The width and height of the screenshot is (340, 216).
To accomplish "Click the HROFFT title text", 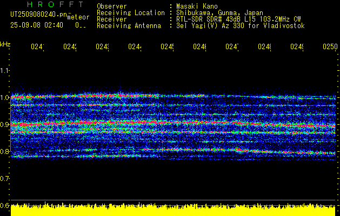I will [55, 4].
